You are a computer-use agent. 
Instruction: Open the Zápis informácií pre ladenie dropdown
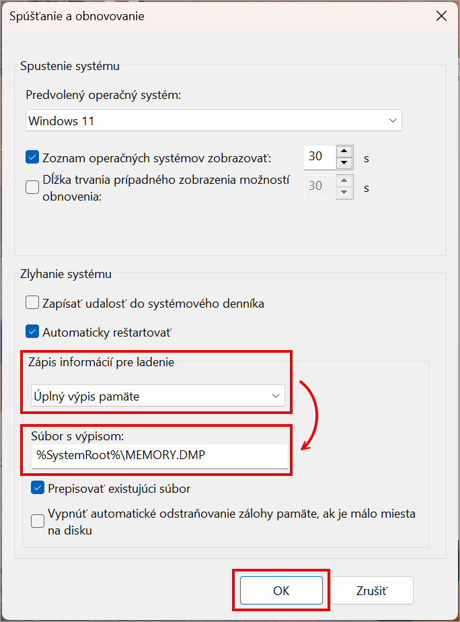coord(157,396)
